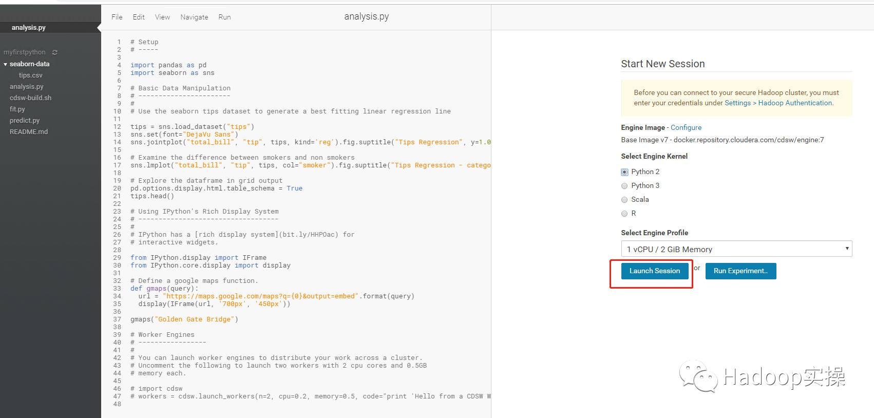Viewport: 874px width, 418px height.
Task: Open the Run menu
Action: pos(224,17)
